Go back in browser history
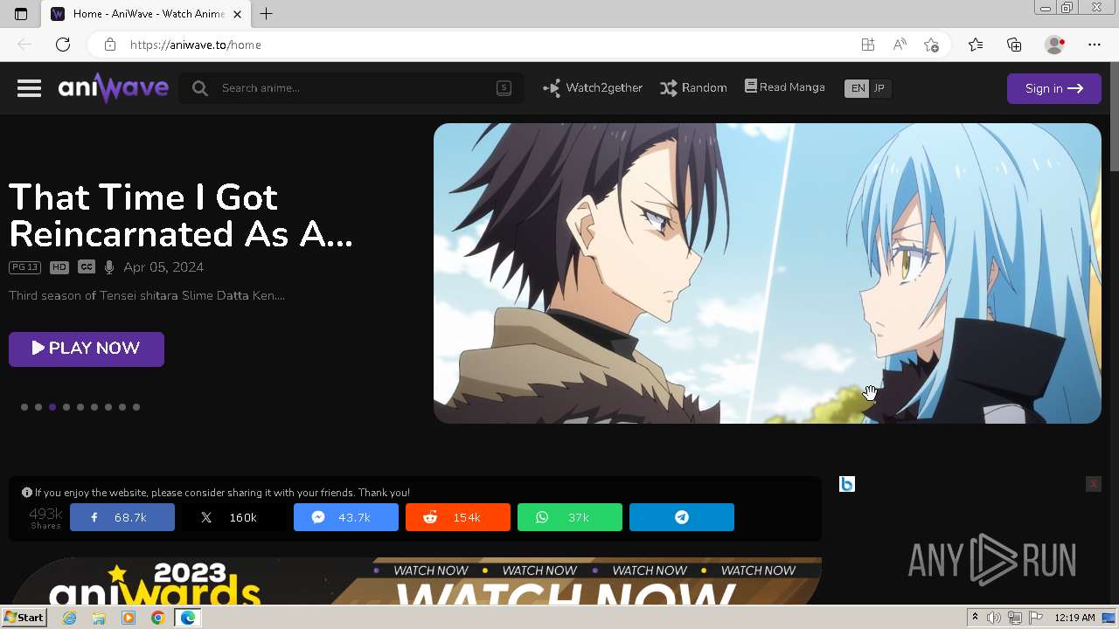 [24, 45]
